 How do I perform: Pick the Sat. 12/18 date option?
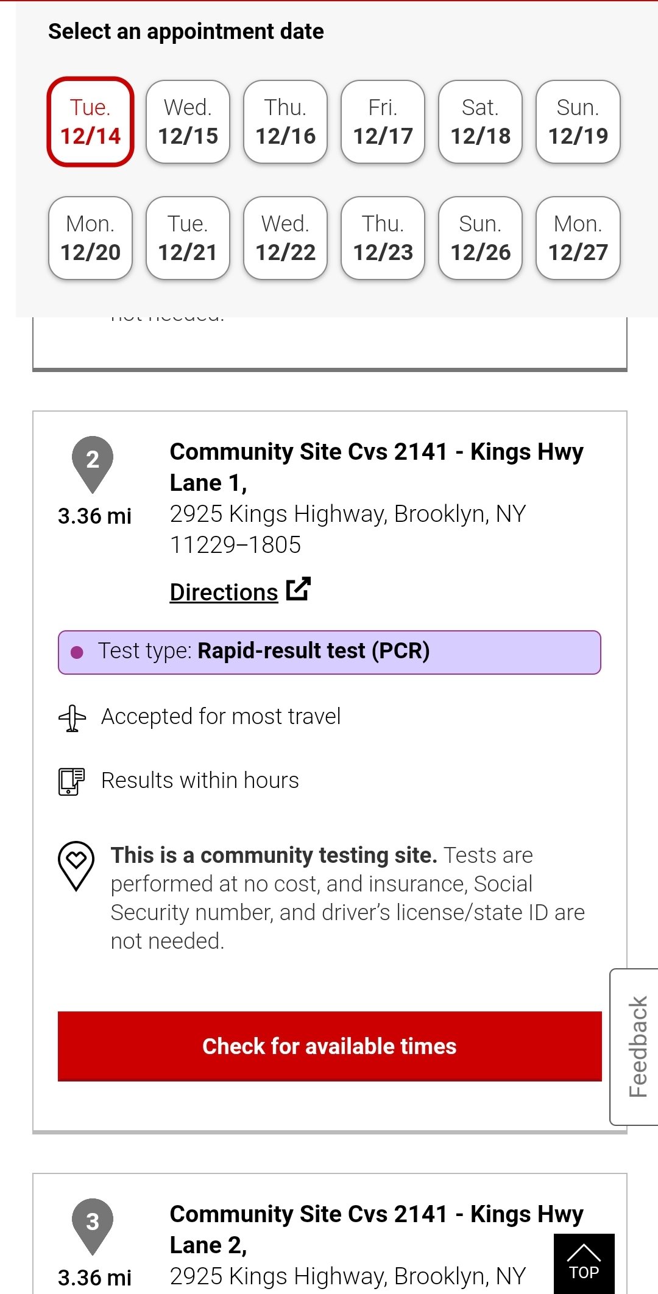[x=481, y=121]
